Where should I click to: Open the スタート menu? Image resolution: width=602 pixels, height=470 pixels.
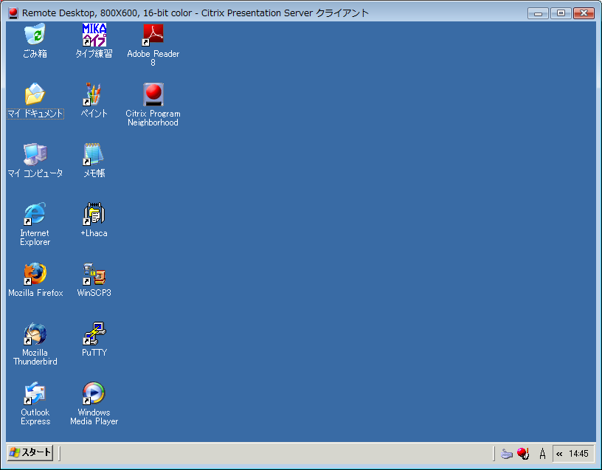click(x=30, y=453)
